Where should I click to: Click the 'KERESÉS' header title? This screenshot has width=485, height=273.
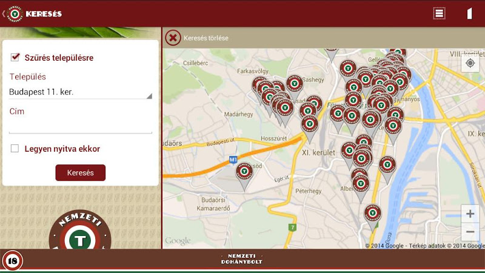click(44, 14)
